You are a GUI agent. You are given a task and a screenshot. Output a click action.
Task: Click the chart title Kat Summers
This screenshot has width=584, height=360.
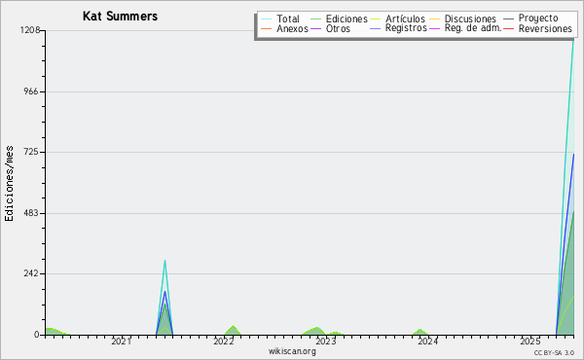coord(120,17)
